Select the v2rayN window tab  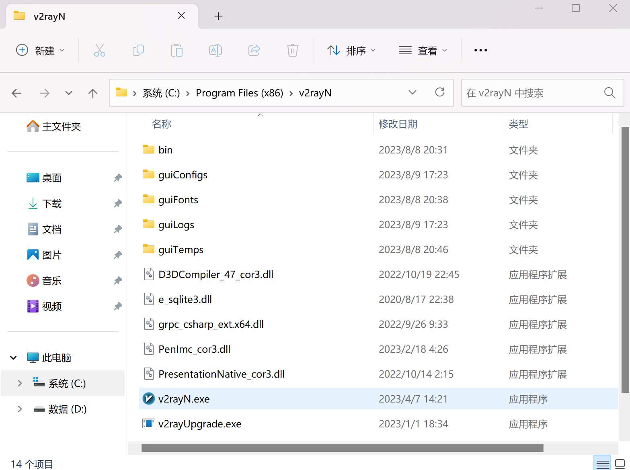pyautogui.click(x=102, y=16)
